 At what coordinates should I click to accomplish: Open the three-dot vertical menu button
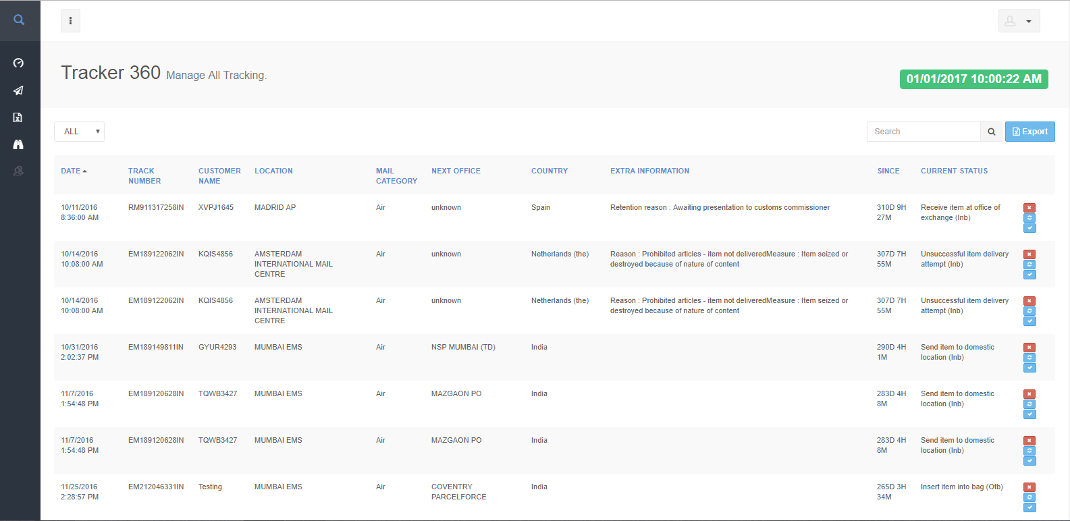pos(70,21)
